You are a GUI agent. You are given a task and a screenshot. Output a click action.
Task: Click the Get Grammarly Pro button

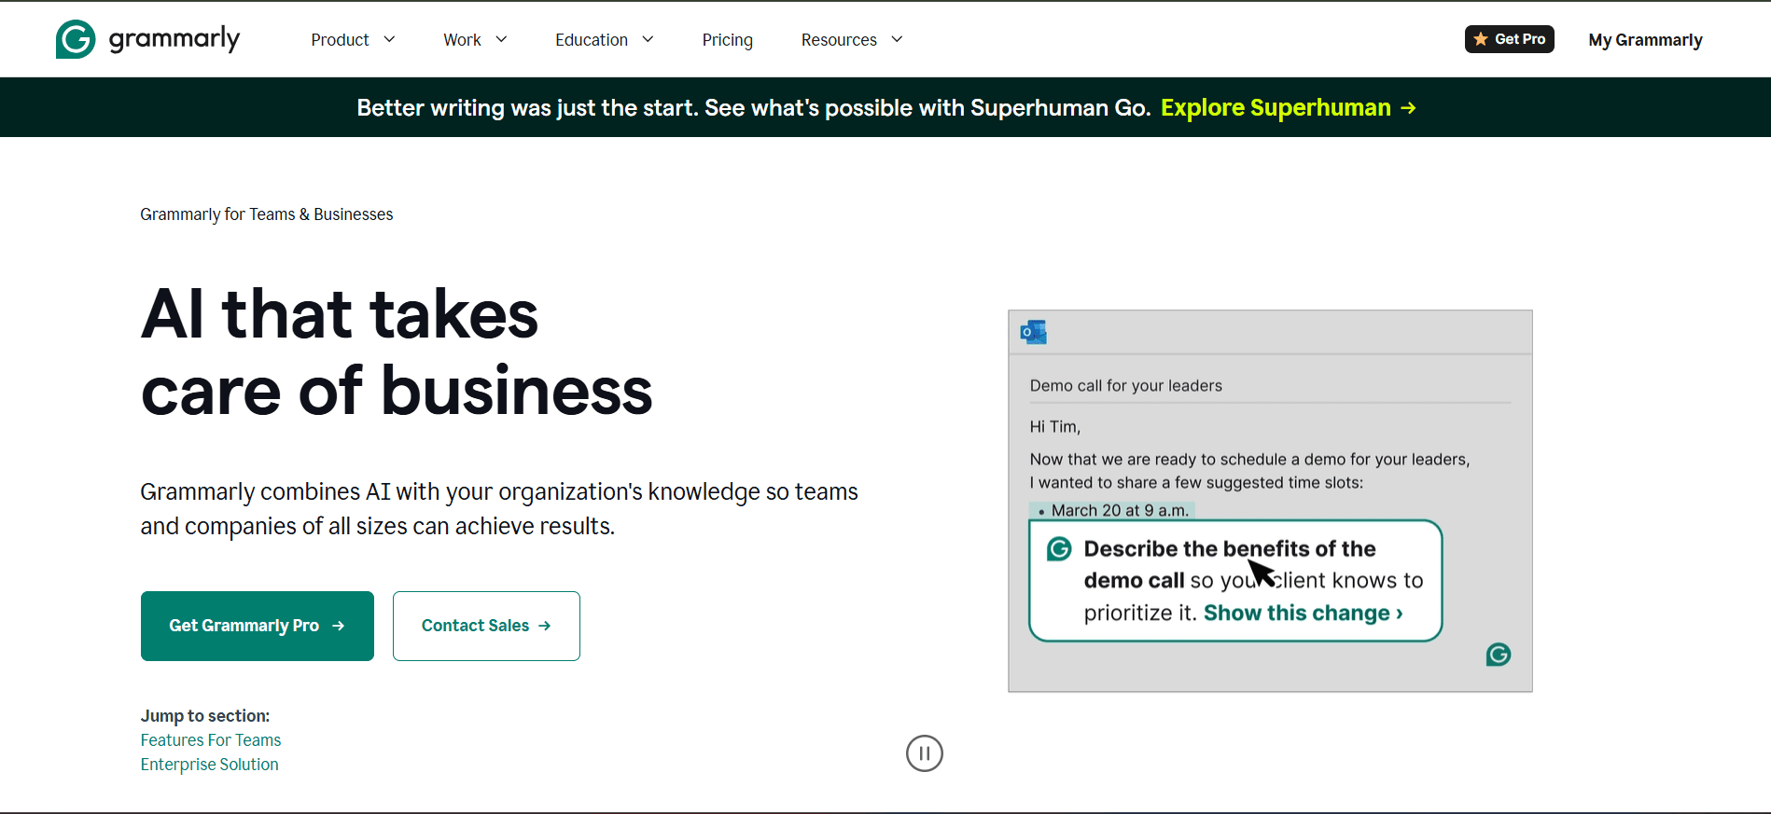[258, 626]
